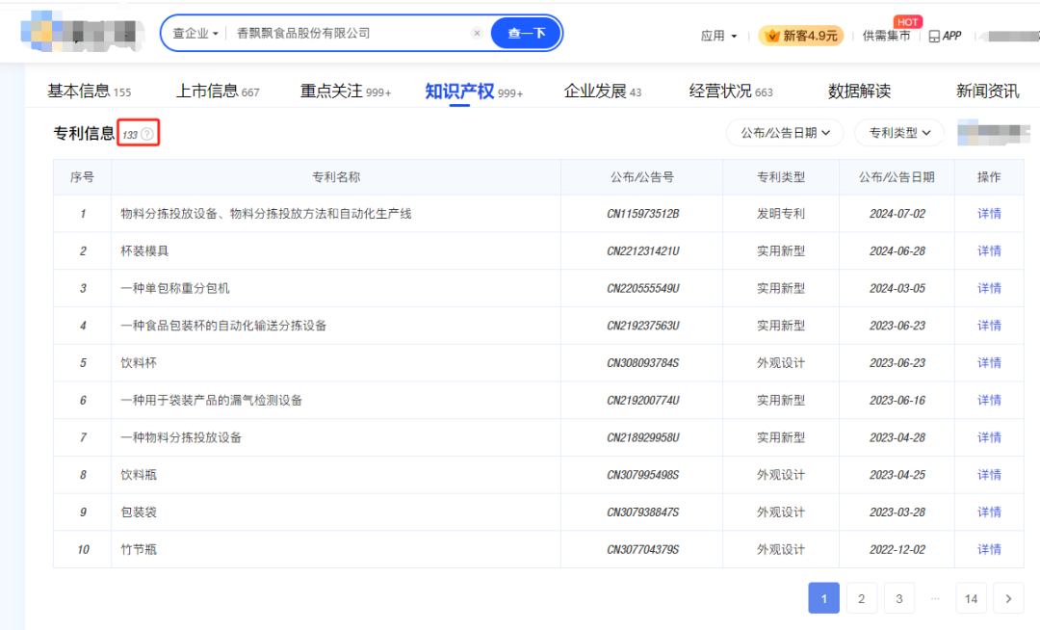The width and height of the screenshot is (1040, 630).
Task: Select current page 1 button
Action: [x=823, y=598]
